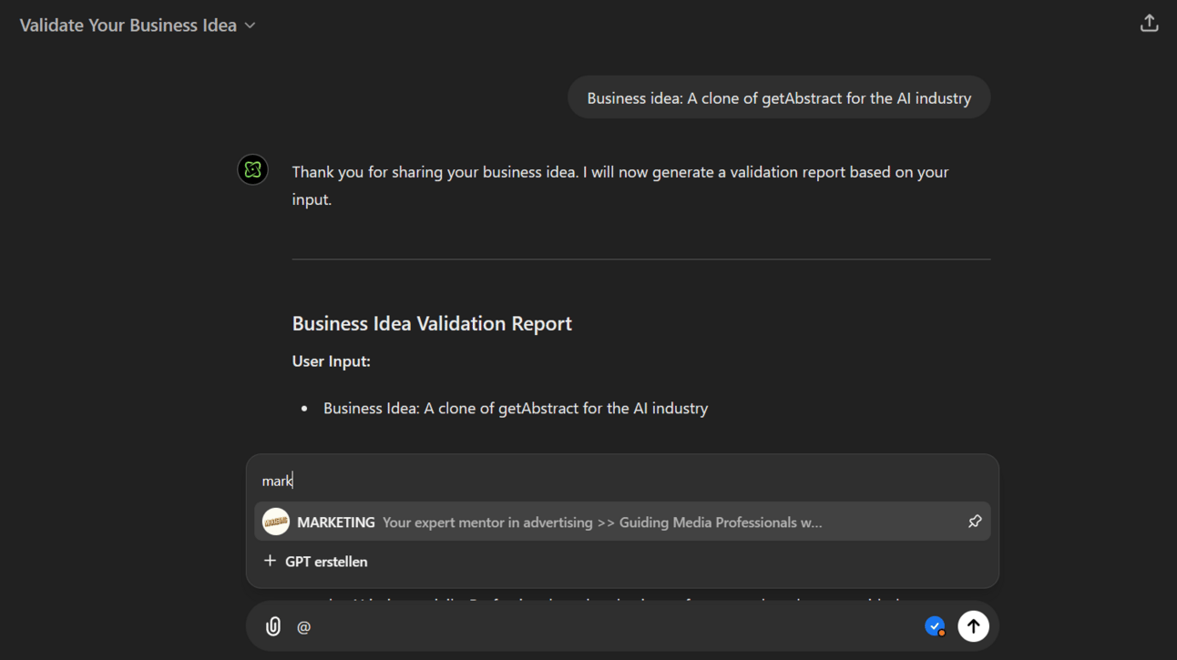This screenshot has width=1177, height=660.
Task: Click the MARKETING GPT avatar thumbnail
Action: (x=276, y=522)
